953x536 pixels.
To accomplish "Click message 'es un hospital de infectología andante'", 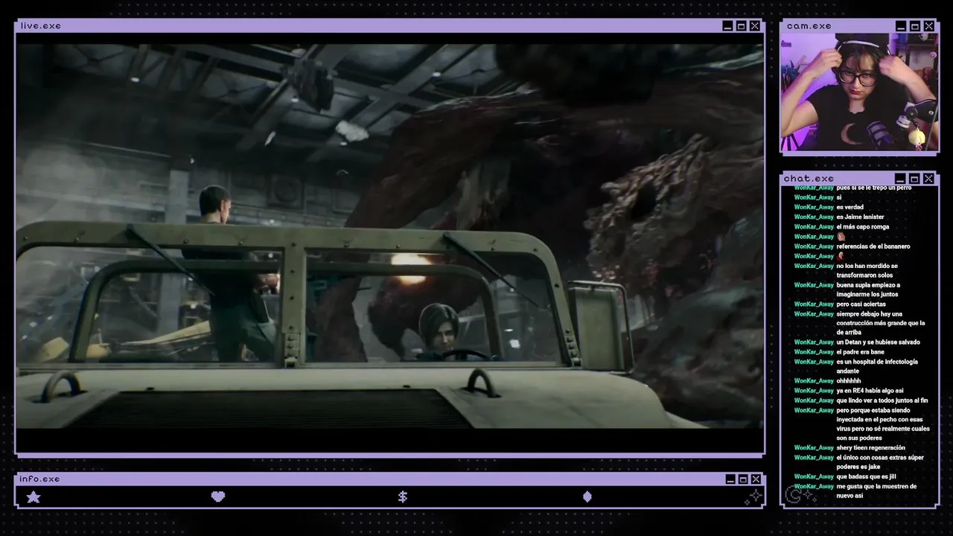I will pos(877,366).
